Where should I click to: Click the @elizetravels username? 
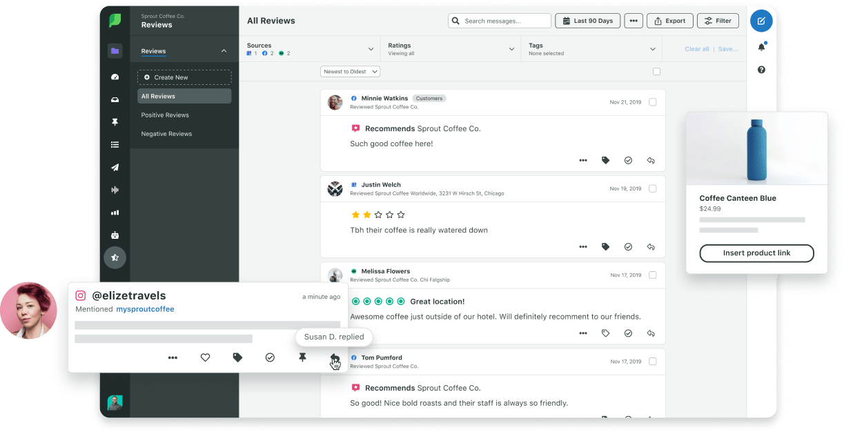pos(129,295)
